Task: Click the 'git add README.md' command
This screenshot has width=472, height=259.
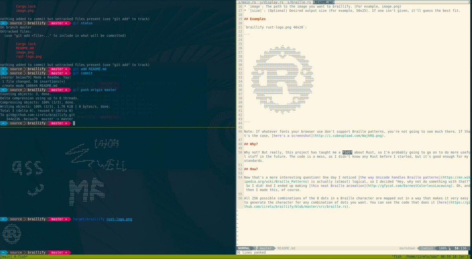Action: (90, 69)
